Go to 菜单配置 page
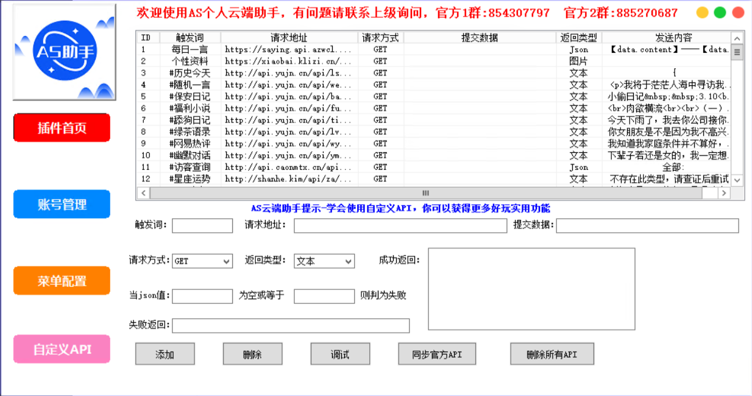The width and height of the screenshot is (752, 396). point(62,281)
